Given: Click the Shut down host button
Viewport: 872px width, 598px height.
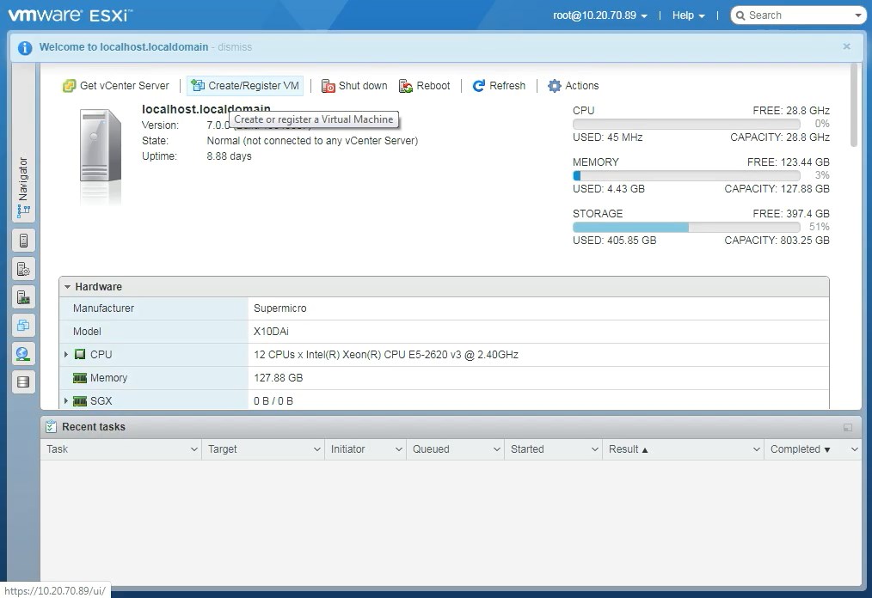Looking at the screenshot, I should tap(354, 86).
